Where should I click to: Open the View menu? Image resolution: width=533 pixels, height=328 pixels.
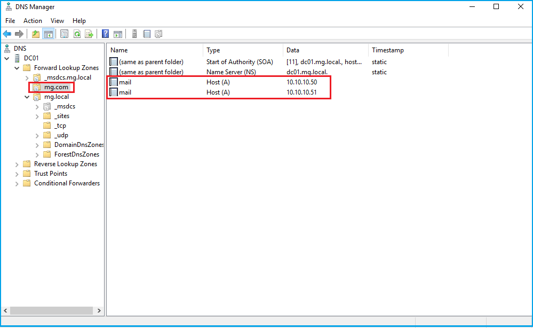(57, 21)
